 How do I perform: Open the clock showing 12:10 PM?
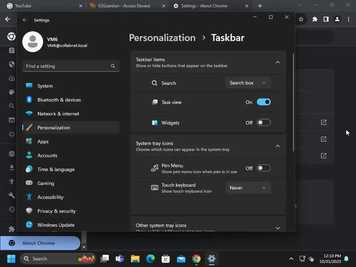pyautogui.click(x=330, y=259)
